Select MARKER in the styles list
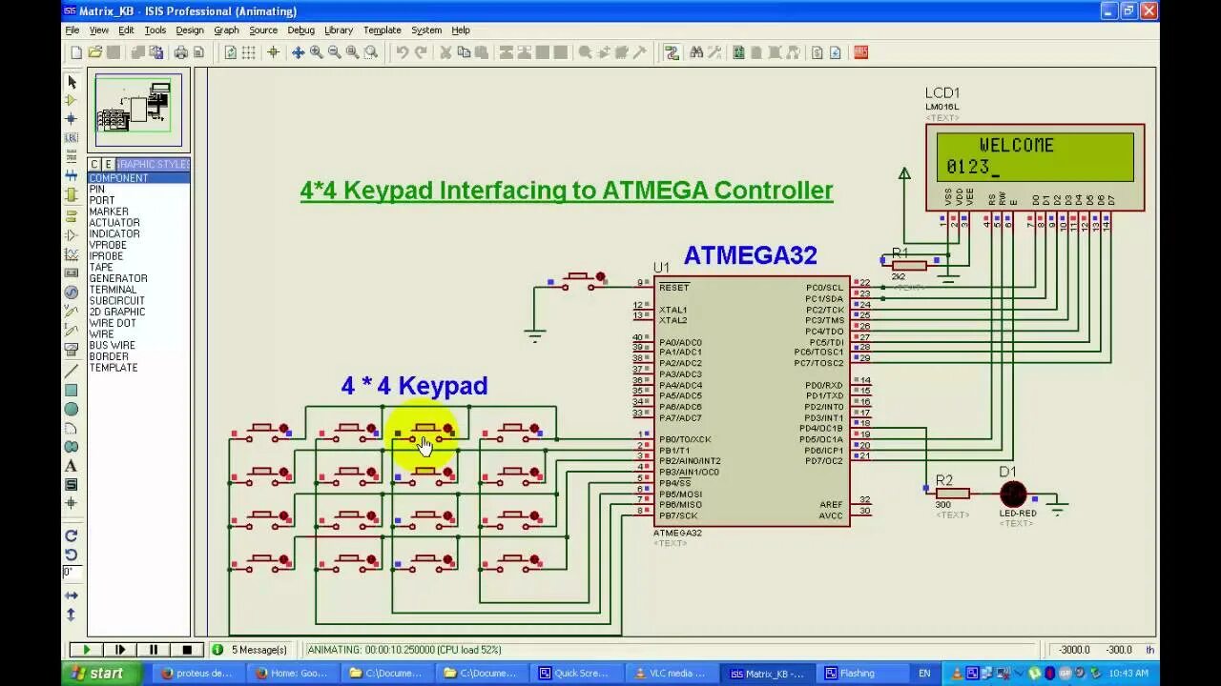The image size is (1221, 686). pos(109,212)
